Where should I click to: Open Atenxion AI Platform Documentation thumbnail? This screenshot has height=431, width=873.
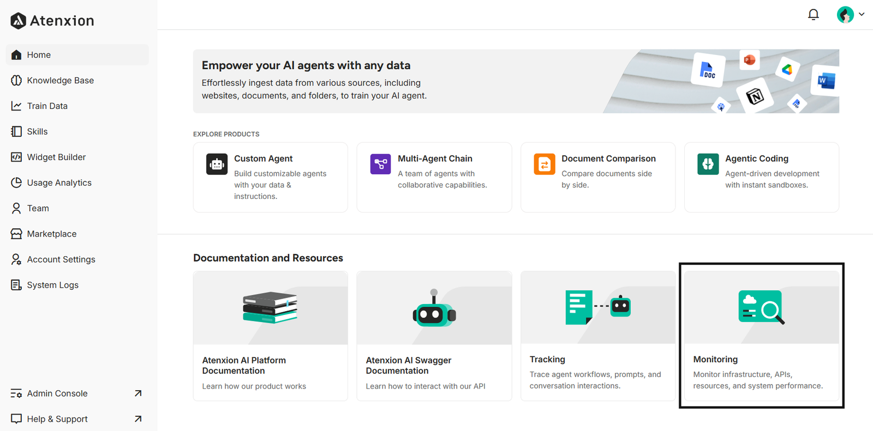271,308
